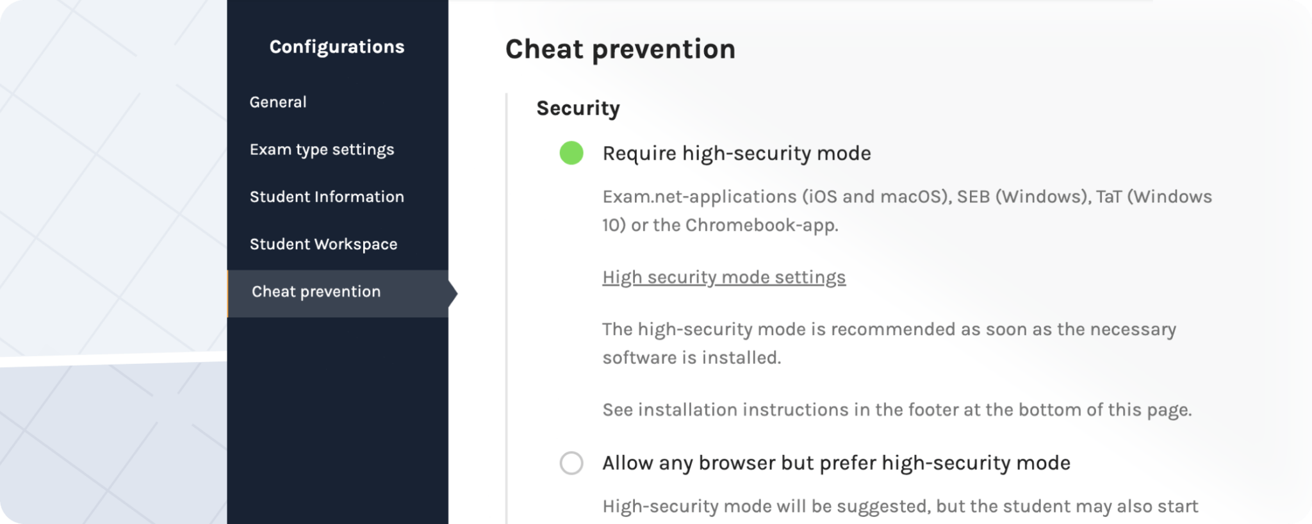Screen dimensions: 1312x524
Task: Click the Cheat prevention page title
Action: [x=620, y=49]
